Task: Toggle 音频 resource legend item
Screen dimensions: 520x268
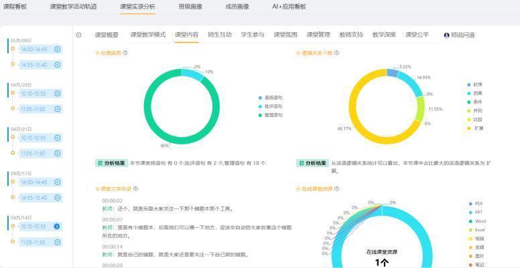Action: 476,247
